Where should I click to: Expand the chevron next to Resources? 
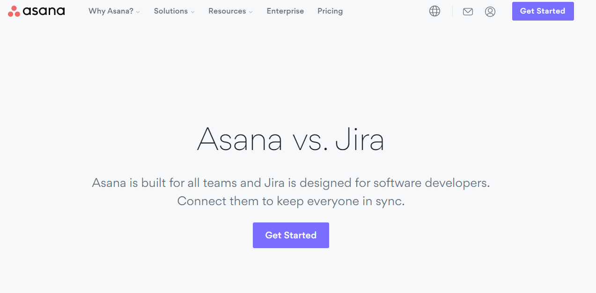coord(251,12)
